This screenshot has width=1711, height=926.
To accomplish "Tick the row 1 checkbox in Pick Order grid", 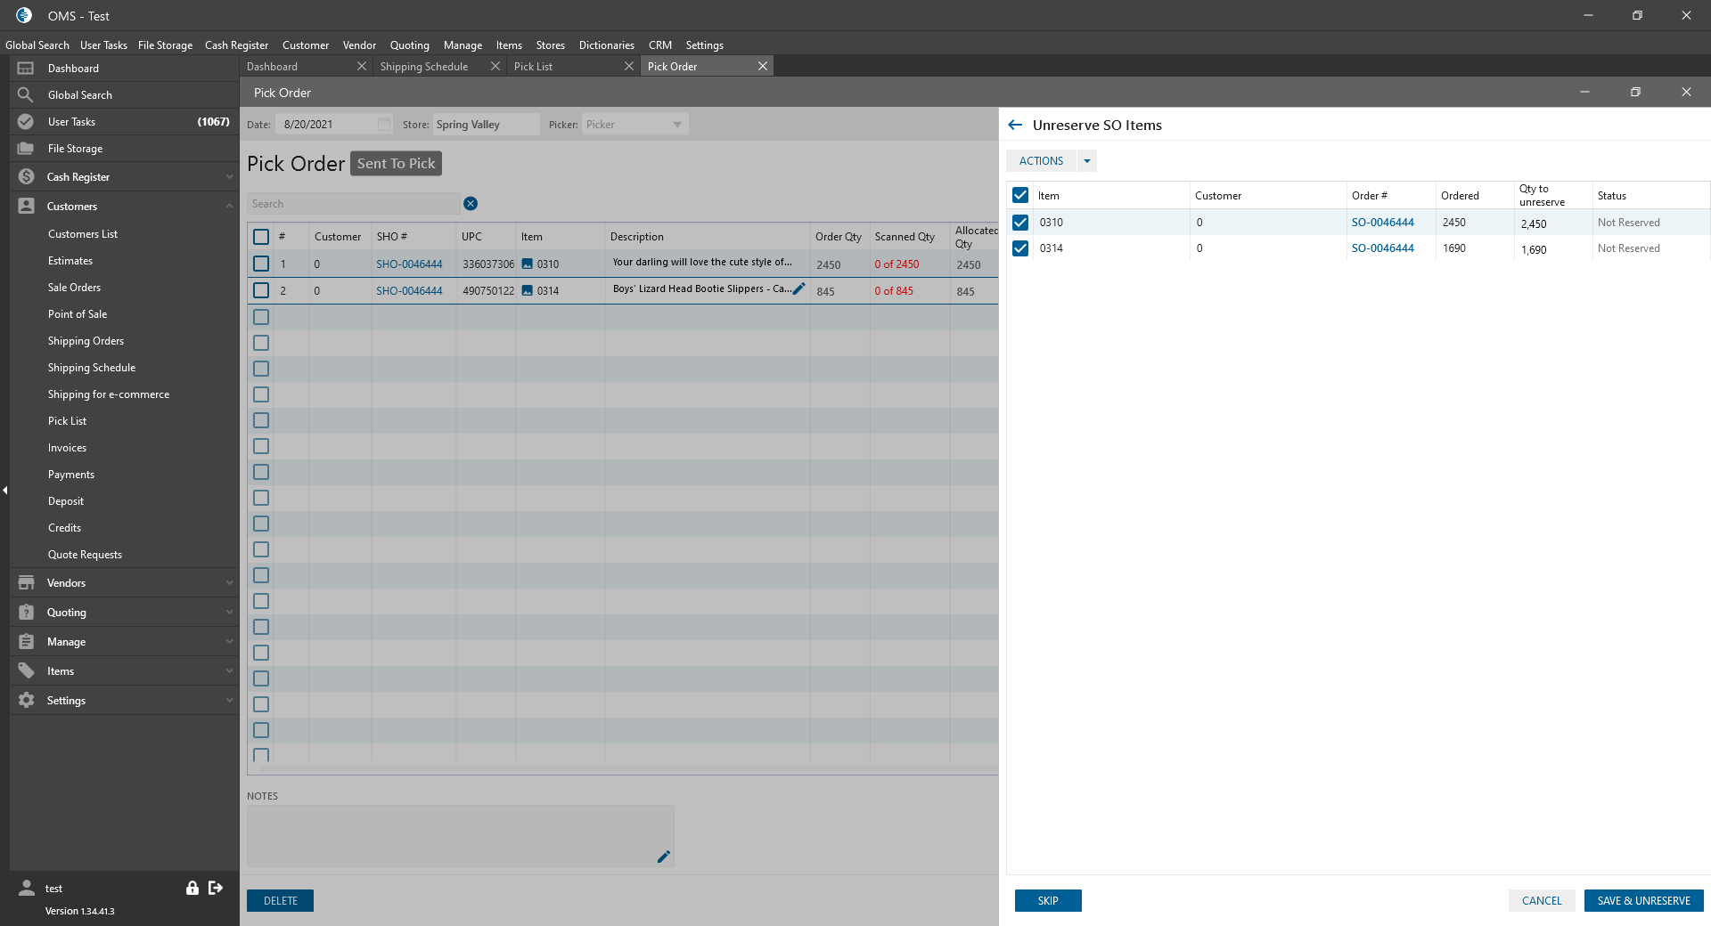I will (261, 264).
